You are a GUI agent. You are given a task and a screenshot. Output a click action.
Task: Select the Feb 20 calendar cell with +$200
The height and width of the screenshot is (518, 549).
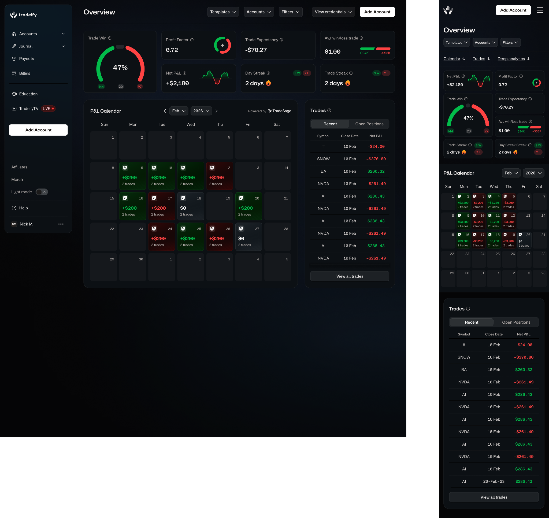click(x=248, y=206)
